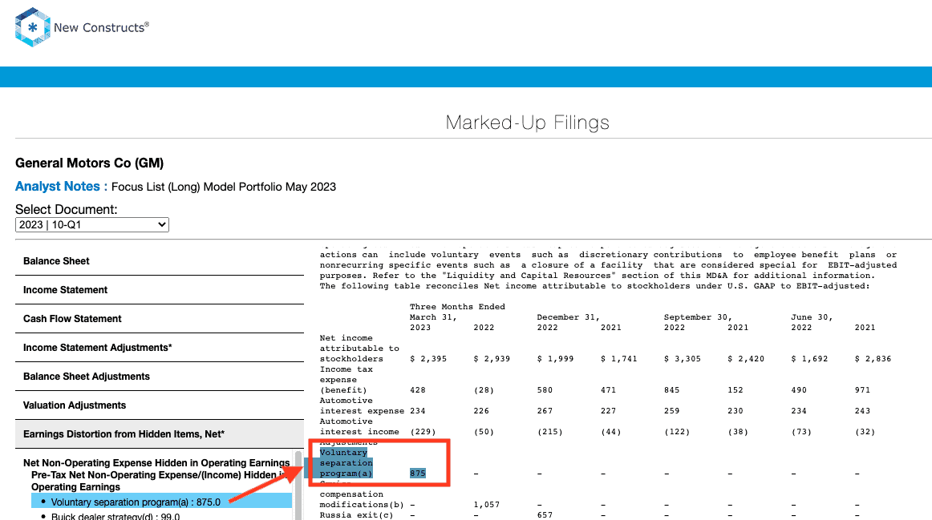Click 'Focus List (Long) Model Portfolio May 2023' text
Image resolution: width=932 pixels, height=520 pixels.
[224, 187]
